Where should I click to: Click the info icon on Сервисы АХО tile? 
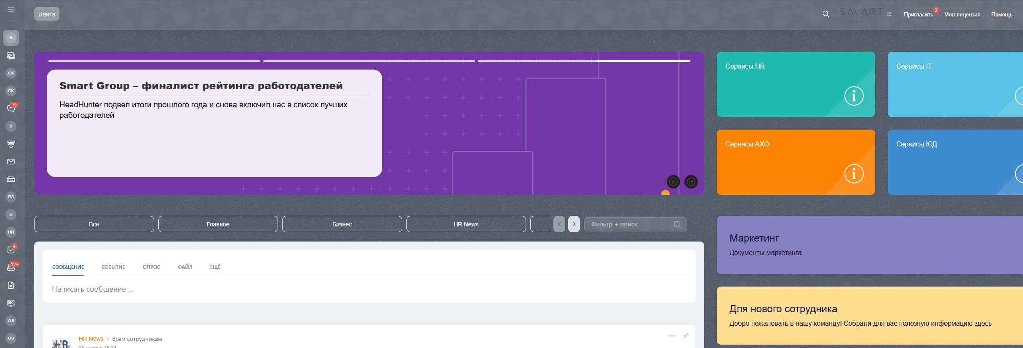tap(854, 174)
